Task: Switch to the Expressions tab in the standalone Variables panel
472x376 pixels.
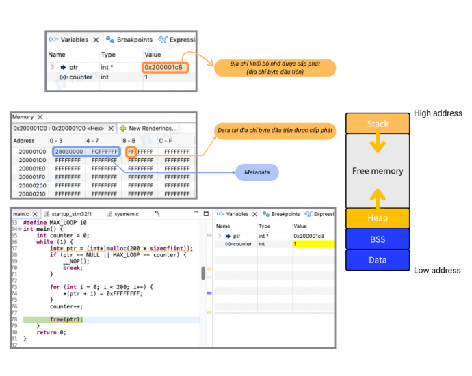Action: (176, 40)
